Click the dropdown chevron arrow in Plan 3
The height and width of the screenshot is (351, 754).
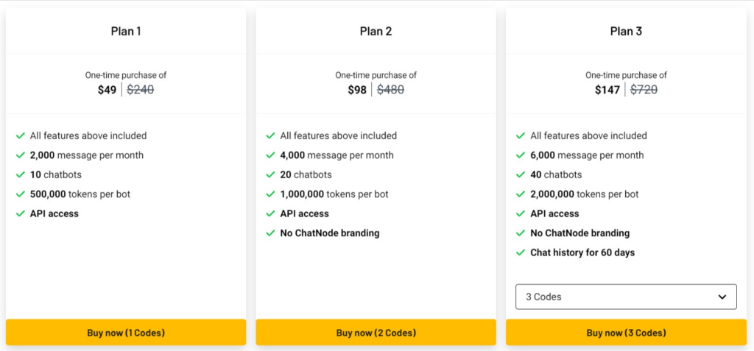pos(722,297)
